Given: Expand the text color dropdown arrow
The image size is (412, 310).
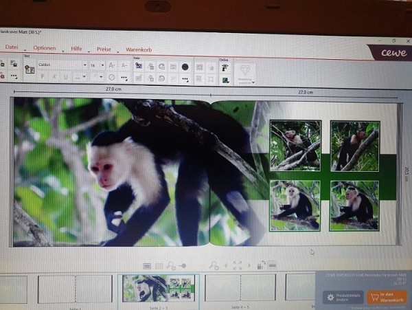Looking at the screenshot, I should 84,77.
